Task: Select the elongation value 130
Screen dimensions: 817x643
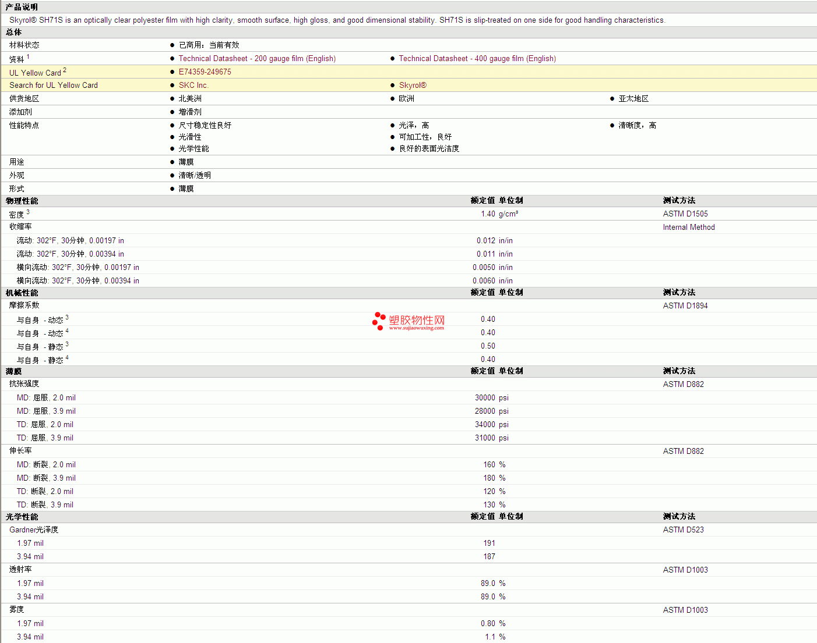Action: pos(489,505)
